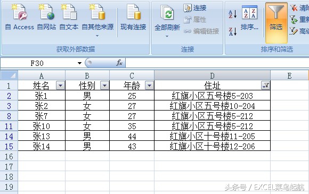This screenshot has width=309, height=194.
Task: Expand the Name Box dropdown arrow
Action: coord(79,63)
